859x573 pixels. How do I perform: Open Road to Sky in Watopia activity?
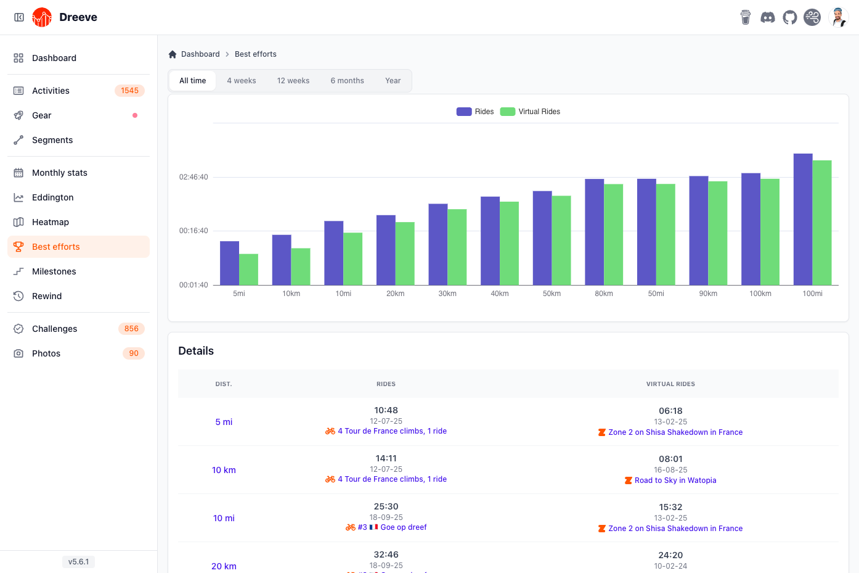click(675, 480)
